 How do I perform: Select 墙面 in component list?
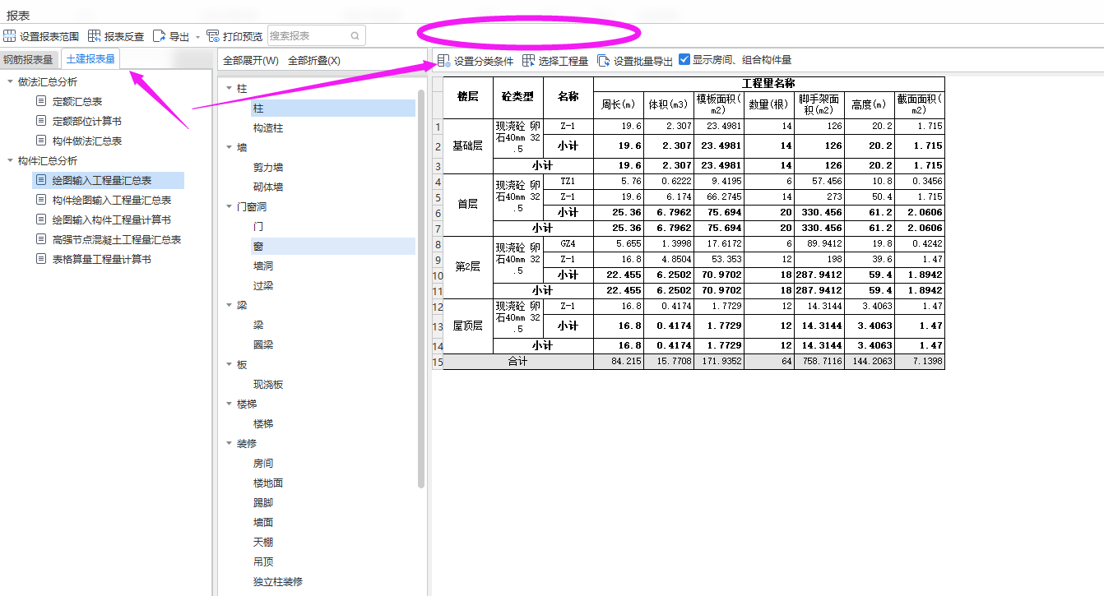pyautogui.click(x=263, y=523)
